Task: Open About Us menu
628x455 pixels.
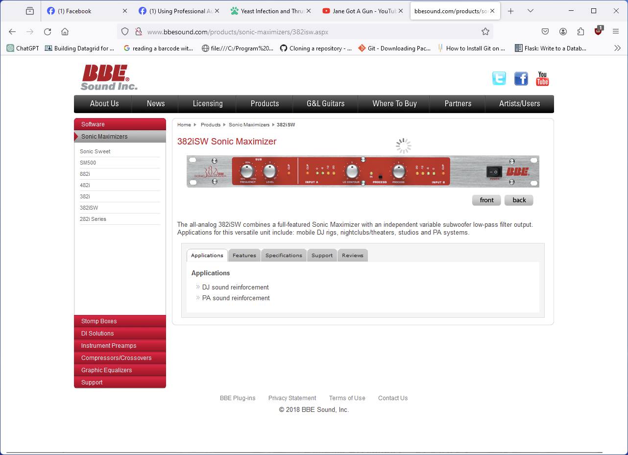Action: 104,103
